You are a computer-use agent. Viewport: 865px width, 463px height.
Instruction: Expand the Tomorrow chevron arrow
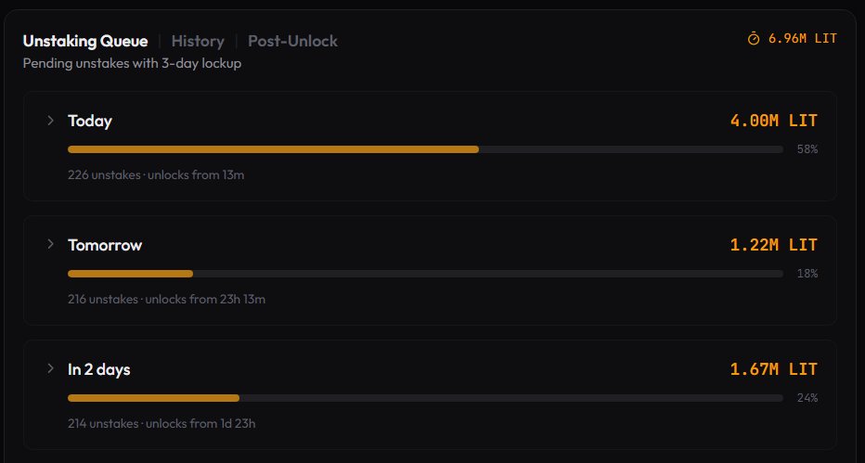pyautogui.click(x=50, y=244)
